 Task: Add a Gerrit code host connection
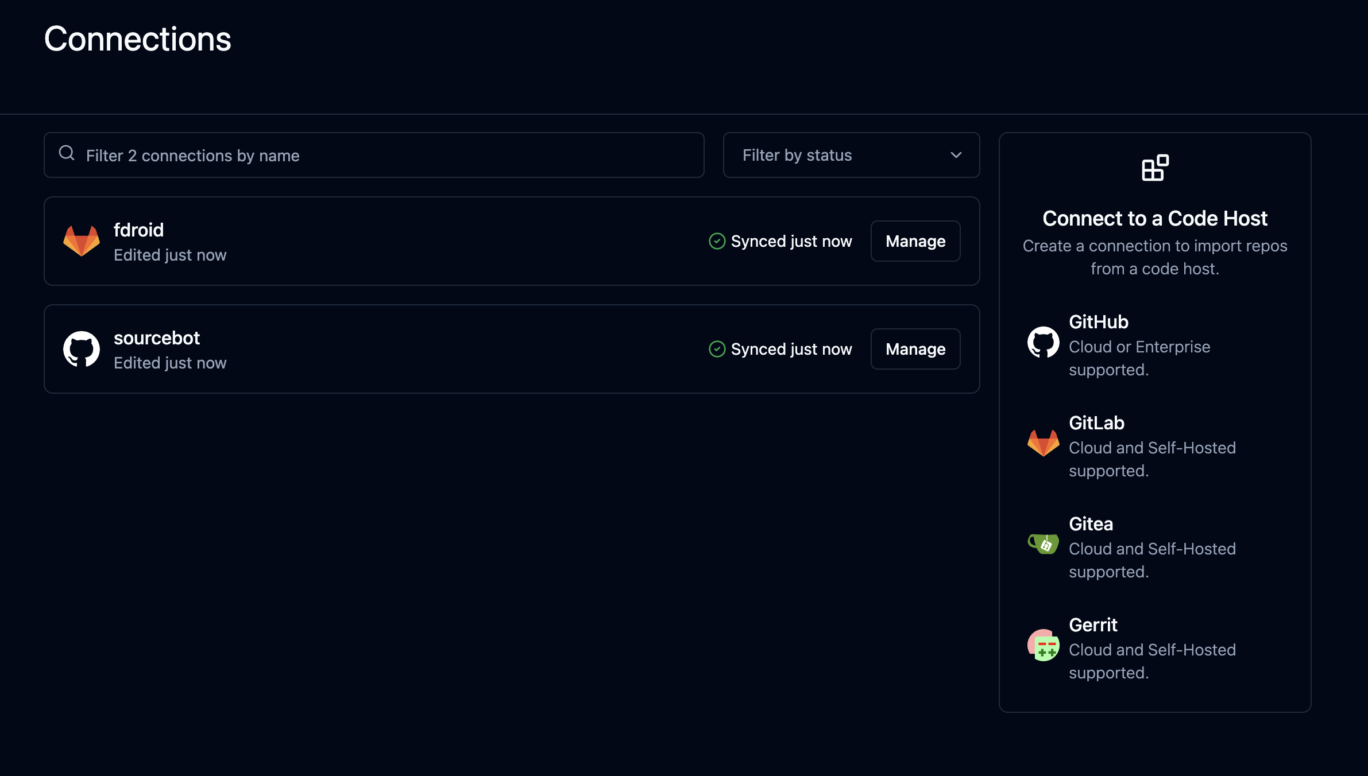1092,625
